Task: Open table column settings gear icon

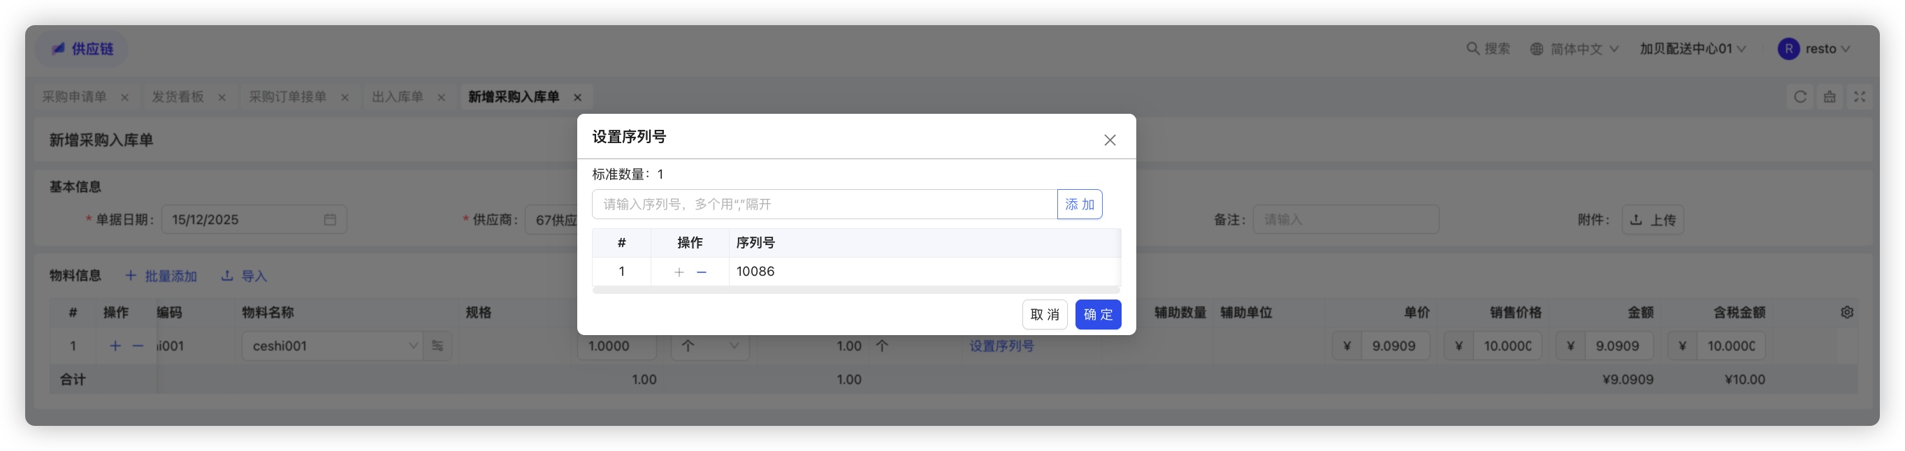Action: tap(1846, 312)
